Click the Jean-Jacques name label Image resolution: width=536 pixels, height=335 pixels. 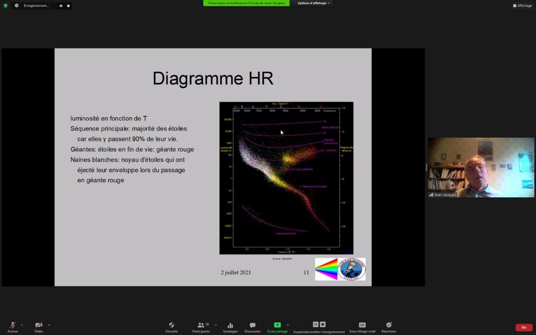[445, 195]
